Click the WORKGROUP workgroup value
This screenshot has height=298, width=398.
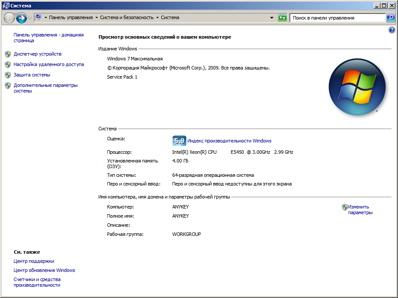(186, 234)
